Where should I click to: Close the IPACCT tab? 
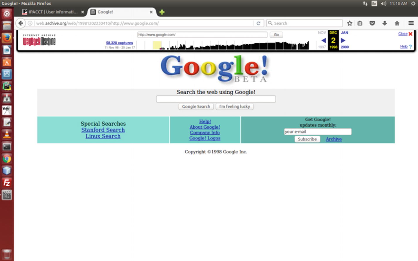82,12
